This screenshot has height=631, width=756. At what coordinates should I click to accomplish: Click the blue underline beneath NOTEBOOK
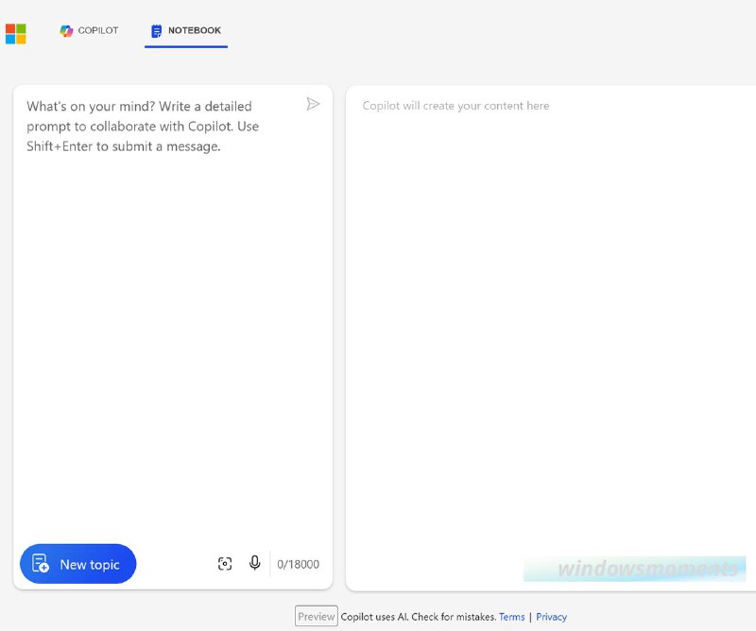[x=186, y=47]
